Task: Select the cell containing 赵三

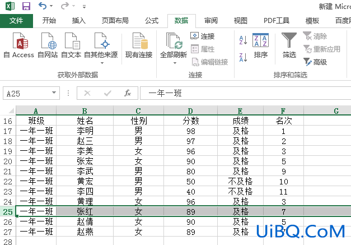Action: click(85, 141)
